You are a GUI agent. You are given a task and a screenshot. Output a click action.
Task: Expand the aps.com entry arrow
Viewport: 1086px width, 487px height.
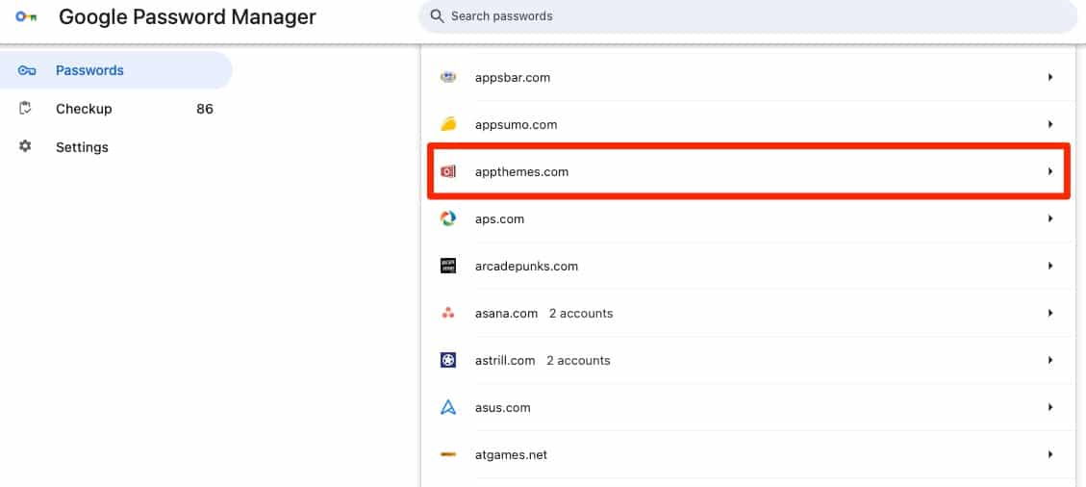tap(1050, 218)
